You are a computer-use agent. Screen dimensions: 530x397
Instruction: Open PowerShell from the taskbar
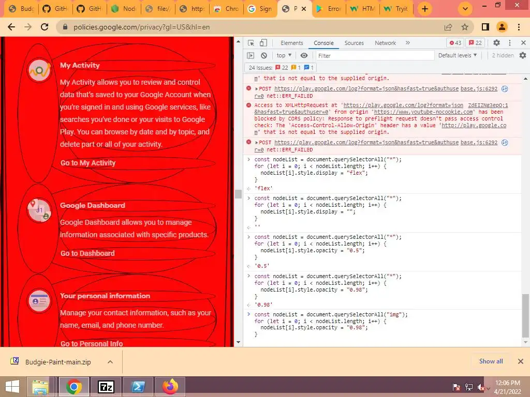coord(138,387)
